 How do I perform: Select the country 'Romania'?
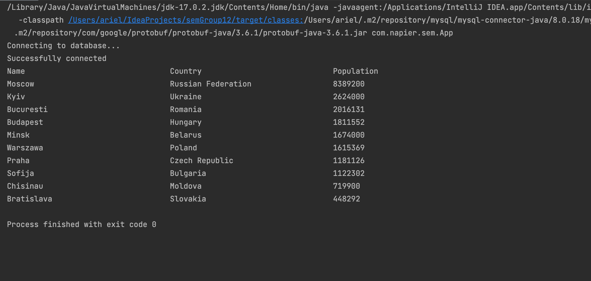click(x=186, y=109)
